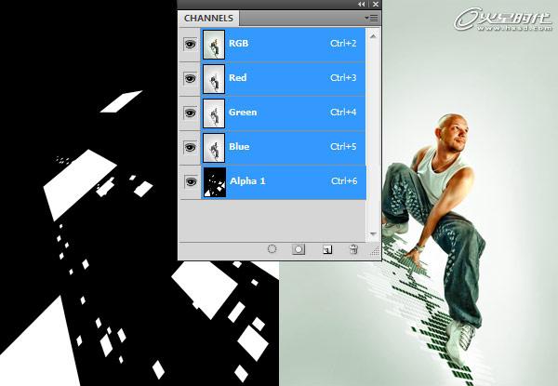558x386 pixels.
Task: Click the Green channel thumbnail
Action: tap(214, 113)
